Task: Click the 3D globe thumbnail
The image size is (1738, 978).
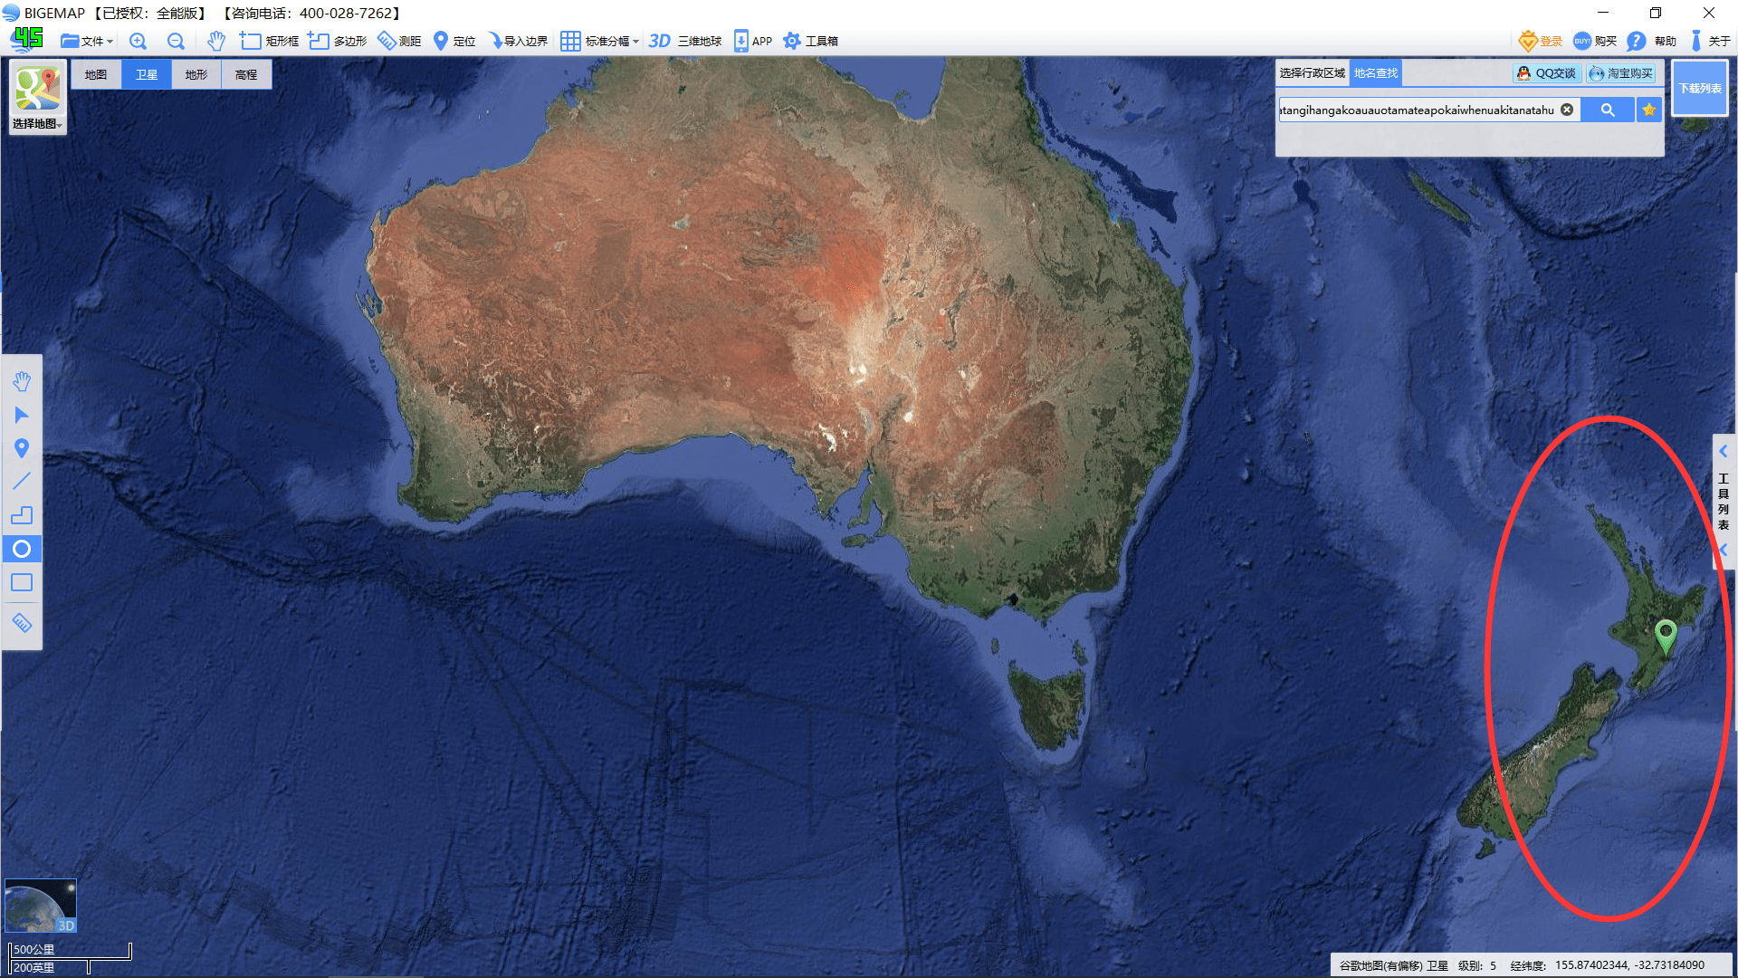Action: point(41,906)
